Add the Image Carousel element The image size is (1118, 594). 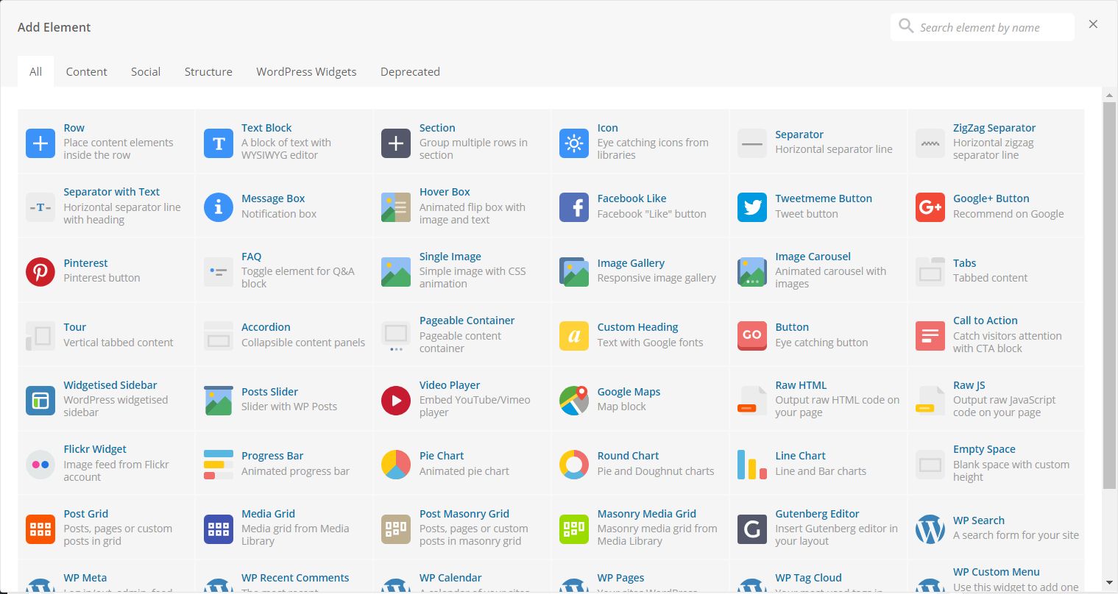point(818,271)
